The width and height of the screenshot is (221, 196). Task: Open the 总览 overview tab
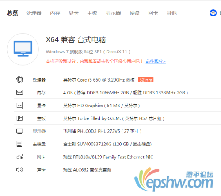pos(12,13)
